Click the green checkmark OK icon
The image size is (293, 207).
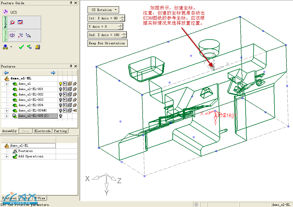coord(21,47)
